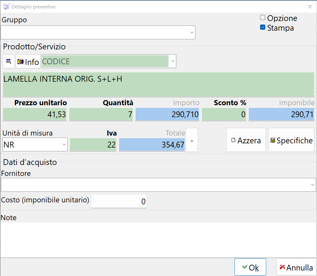This screenshot has width=317, height=276.
Task: Confirm with the Ok button
Action: 250,267
